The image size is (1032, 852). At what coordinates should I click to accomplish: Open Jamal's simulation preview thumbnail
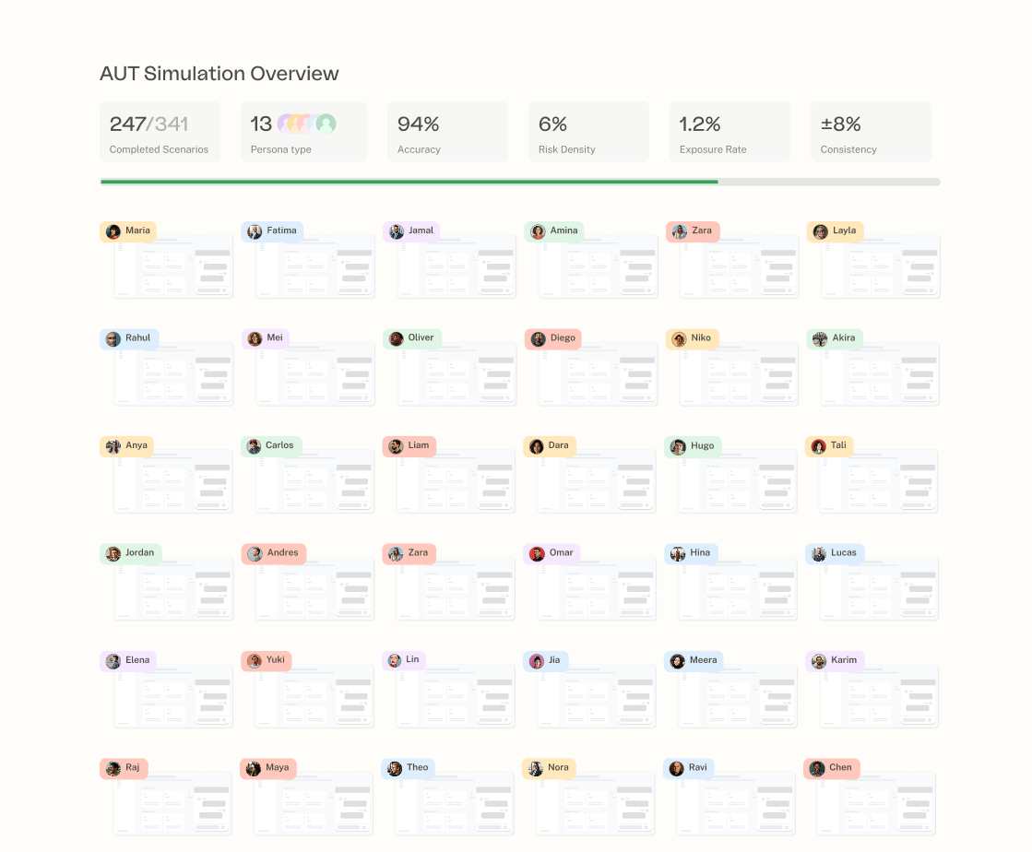pos(457,271)
